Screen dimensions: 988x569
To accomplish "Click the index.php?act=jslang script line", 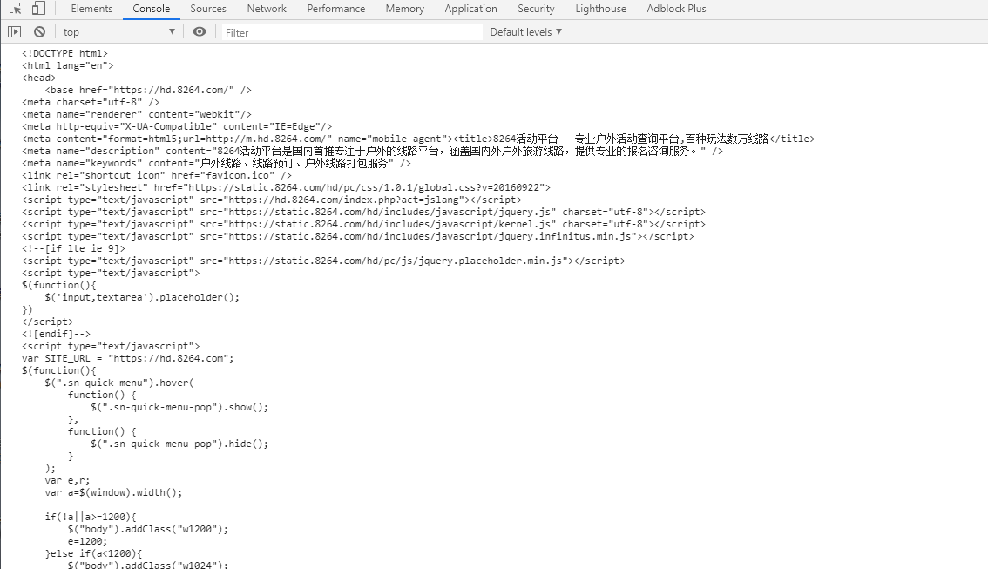I will 272,200.
